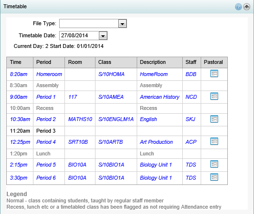Open class link S/10ARTB
Screen dimensions: 254x214
point(111,142)
